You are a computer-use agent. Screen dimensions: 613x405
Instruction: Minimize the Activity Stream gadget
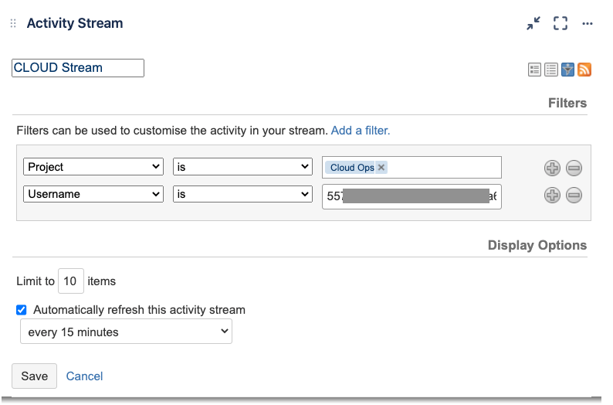(533, 23)
